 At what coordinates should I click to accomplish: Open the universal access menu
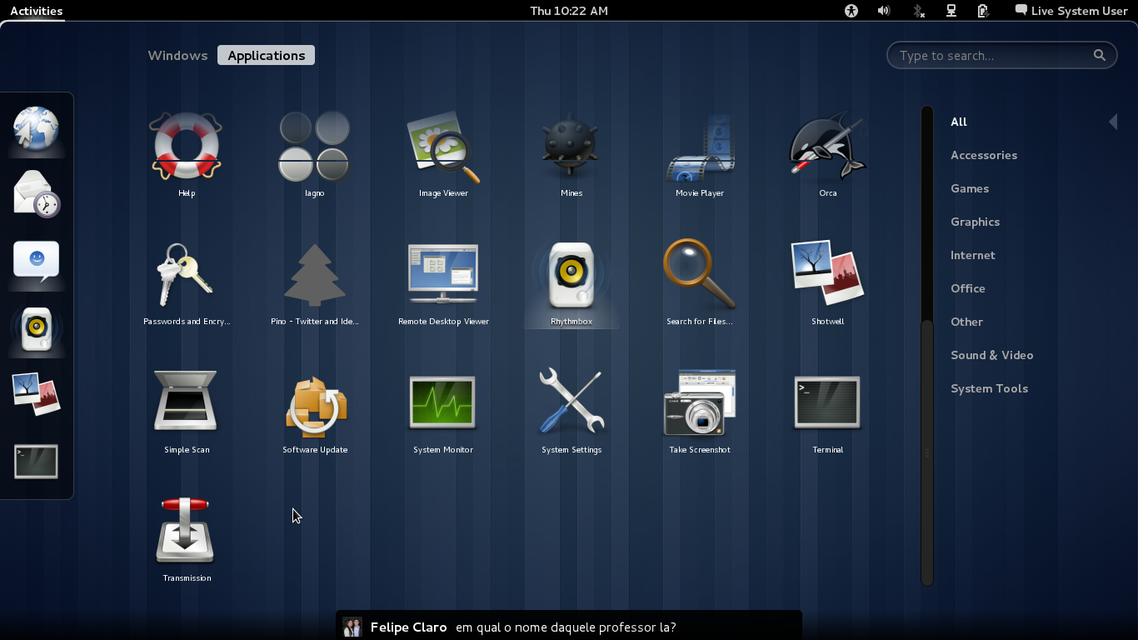(851, 11)
